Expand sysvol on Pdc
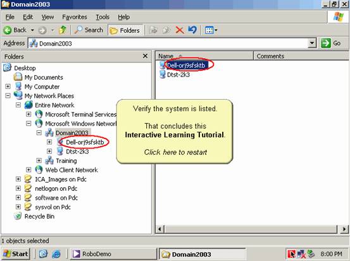Viewport: 350px width, 261px height. pos(18,207)
